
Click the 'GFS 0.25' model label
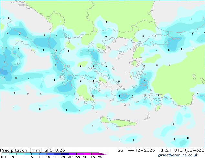coord(55,150)
